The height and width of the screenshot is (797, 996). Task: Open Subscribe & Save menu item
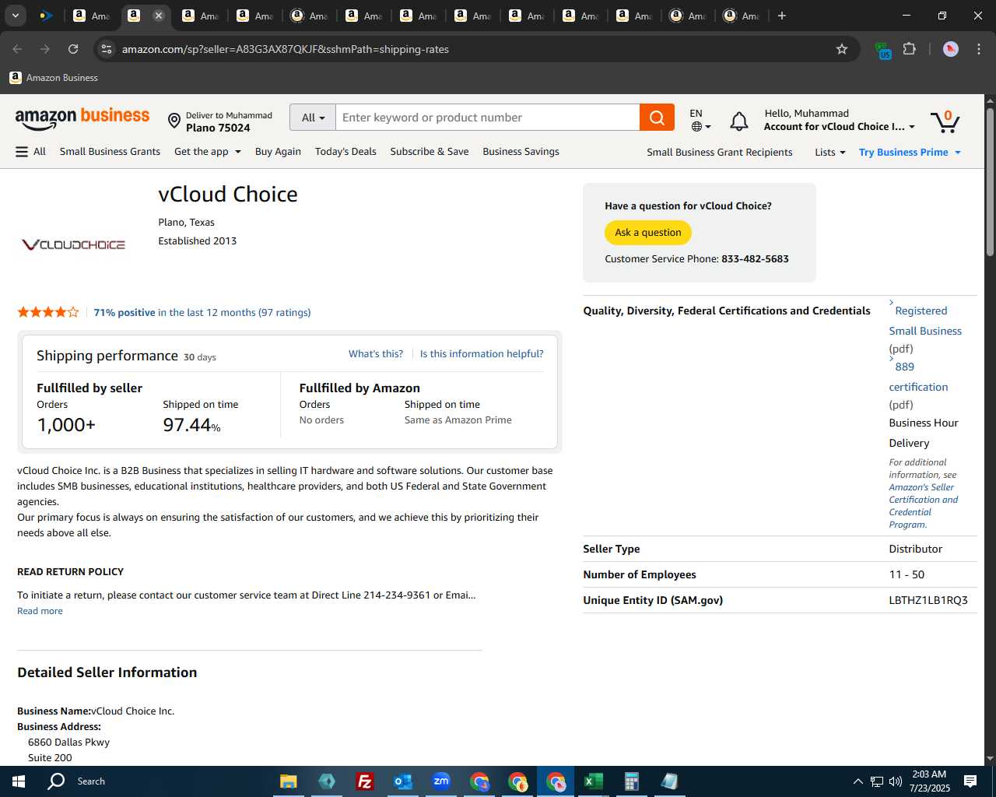click(430, 152)
